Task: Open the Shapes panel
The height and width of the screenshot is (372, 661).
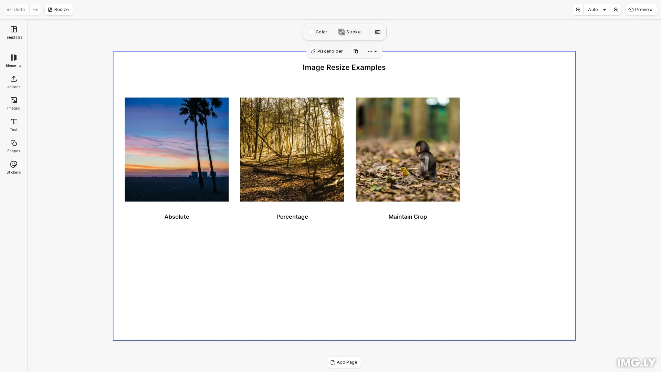Action: [x=13, y=146]
